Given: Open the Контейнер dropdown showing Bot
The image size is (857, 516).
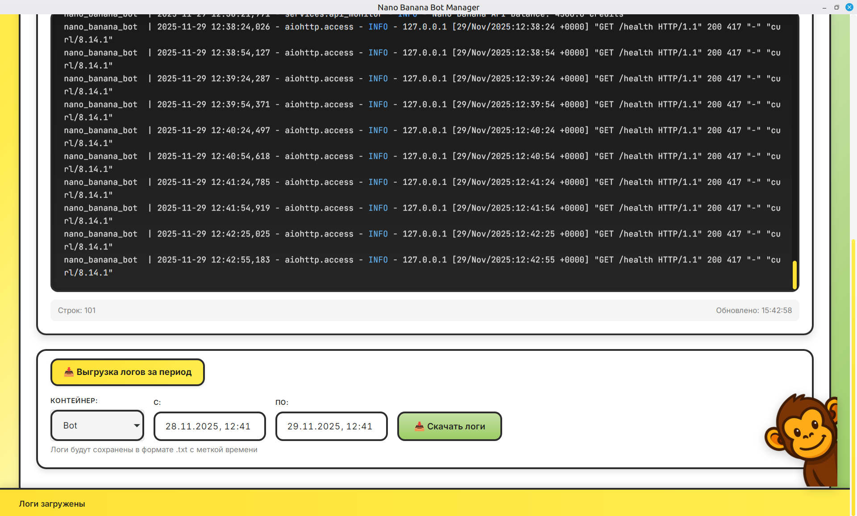Looking at the screenshot, I should click(x=97, y=425).
